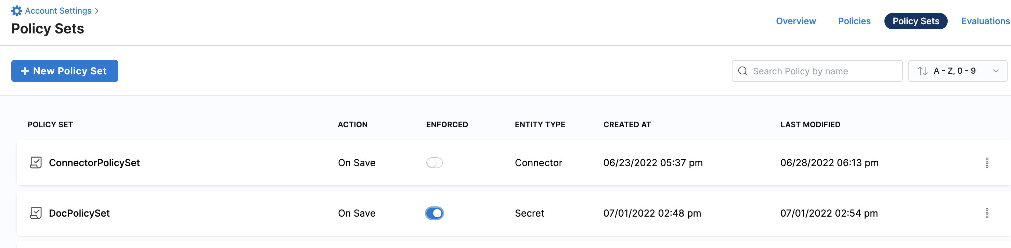Viewport: 1011px width, 248px height.
Task: Go to Account Settings breadcrumb link
Action: click(x=58, y=11)
